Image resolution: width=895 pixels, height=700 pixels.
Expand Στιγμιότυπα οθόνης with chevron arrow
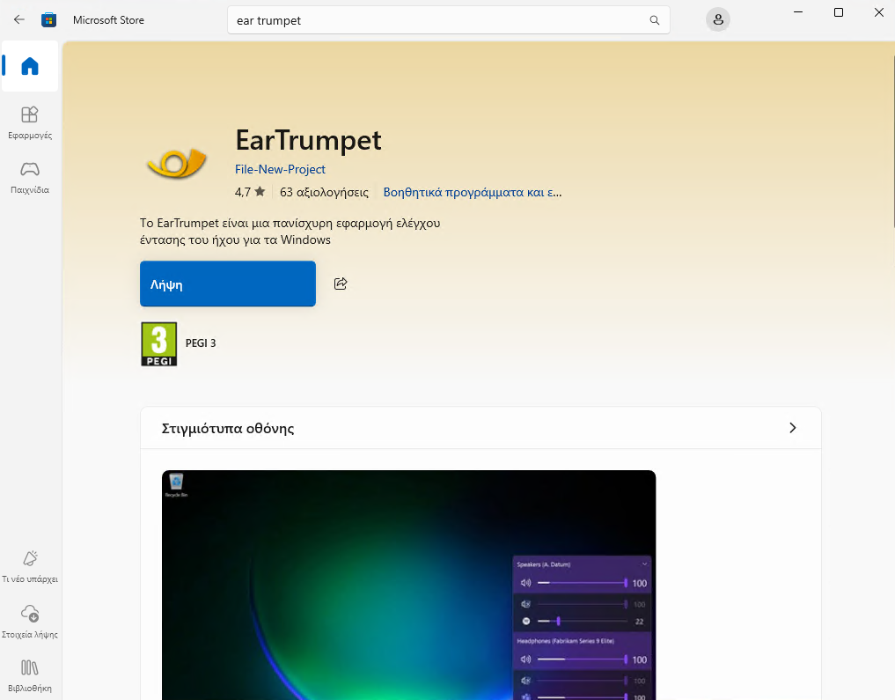point(792,428)
